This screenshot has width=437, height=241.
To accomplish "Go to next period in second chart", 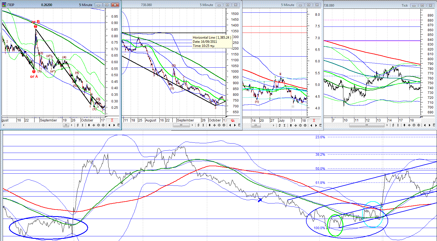I will (x=235, y=125).
